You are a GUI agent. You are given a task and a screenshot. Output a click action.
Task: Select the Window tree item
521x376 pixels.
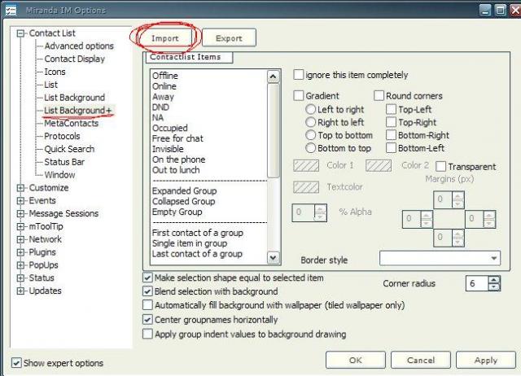click(x=59, y=175)
